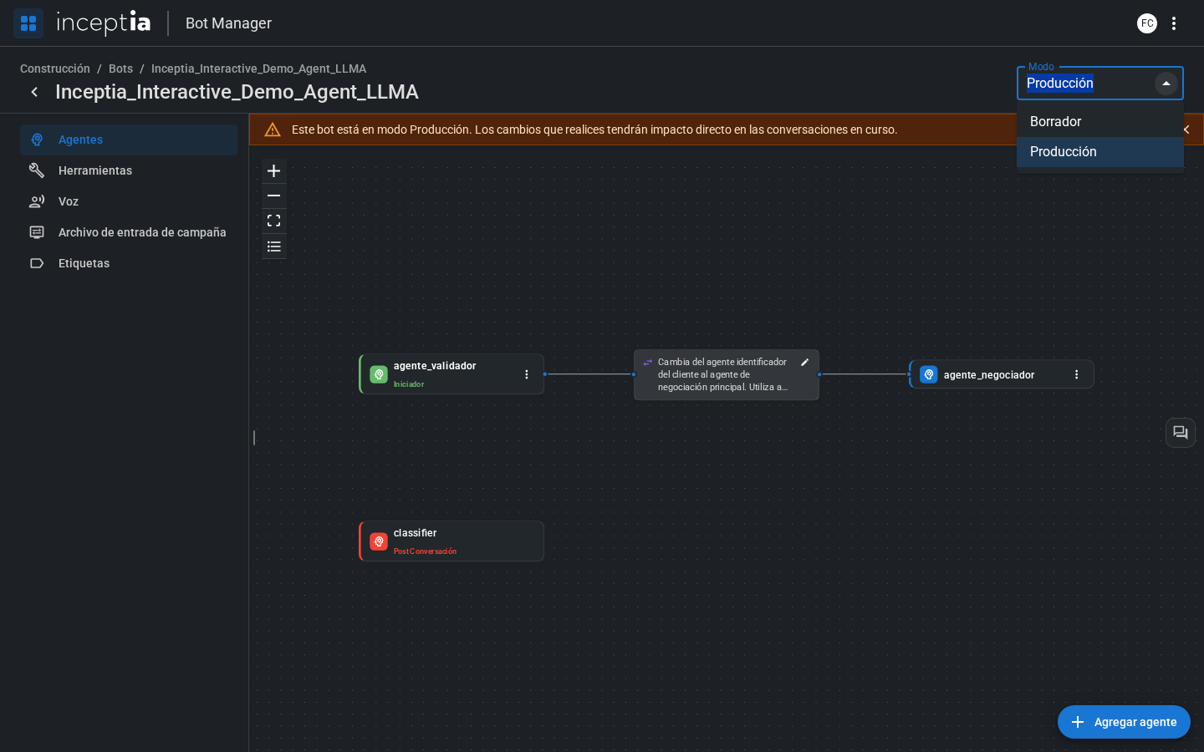Select the agente_negociador node
1204x752 pixels.
pyautogui.click(x=1002, y=374)
